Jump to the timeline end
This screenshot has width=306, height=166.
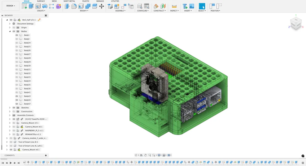[19, 163]
